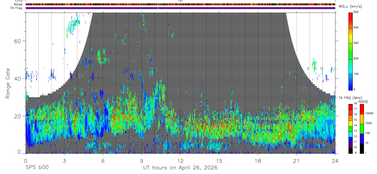
Task: Pick the red 17 MHz swatch in TX FRQ legend
Action: coord(351,107)
